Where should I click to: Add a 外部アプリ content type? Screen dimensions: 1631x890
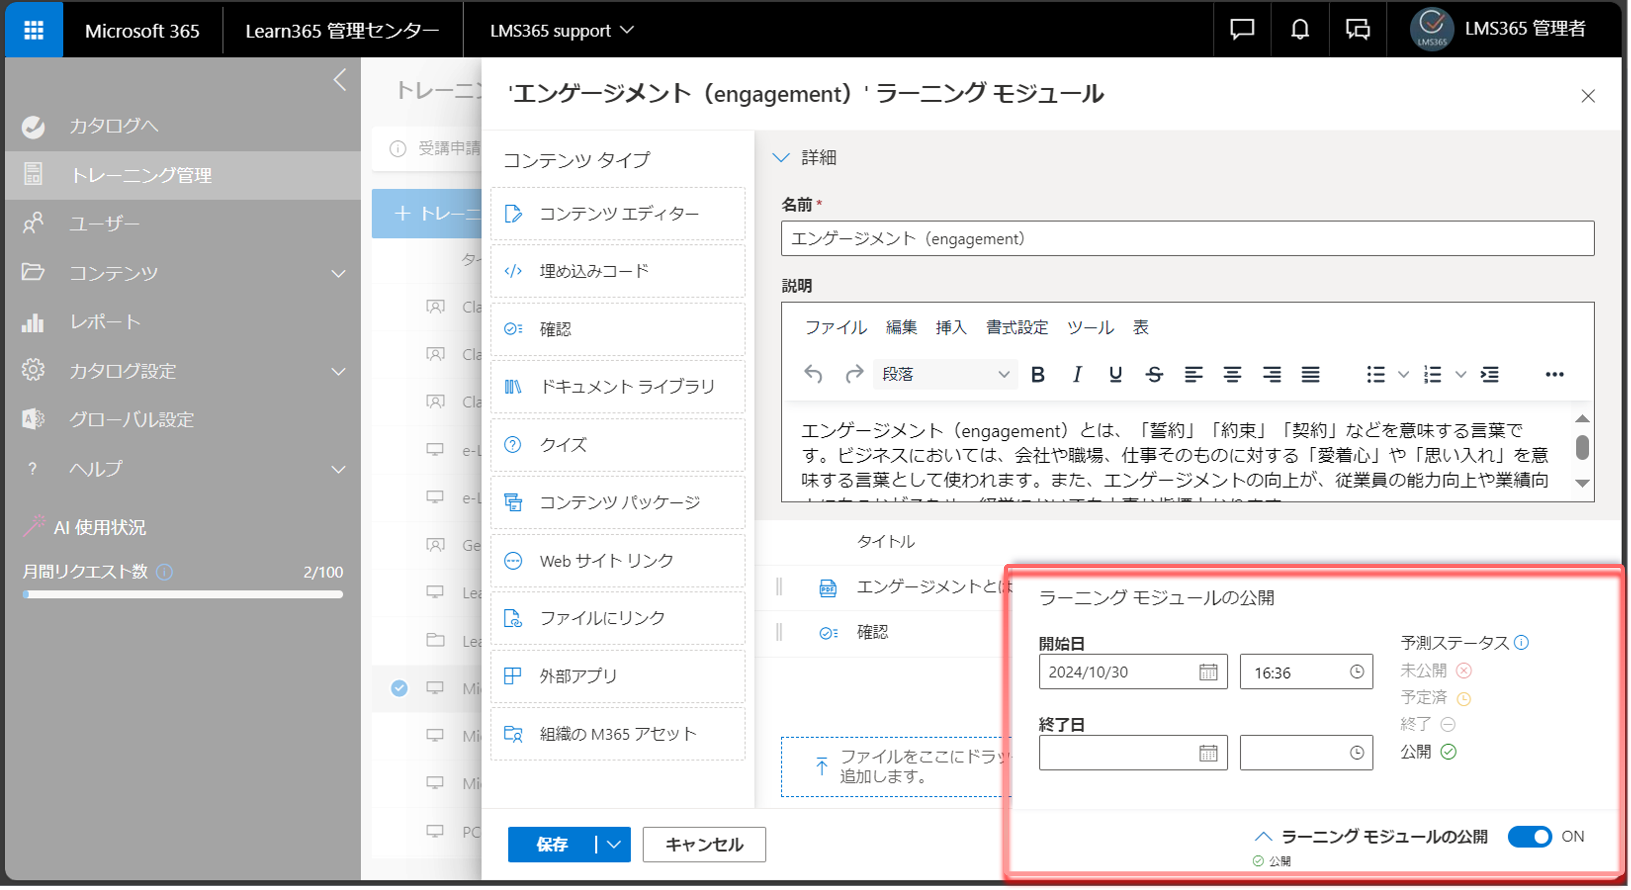point(618,676)
